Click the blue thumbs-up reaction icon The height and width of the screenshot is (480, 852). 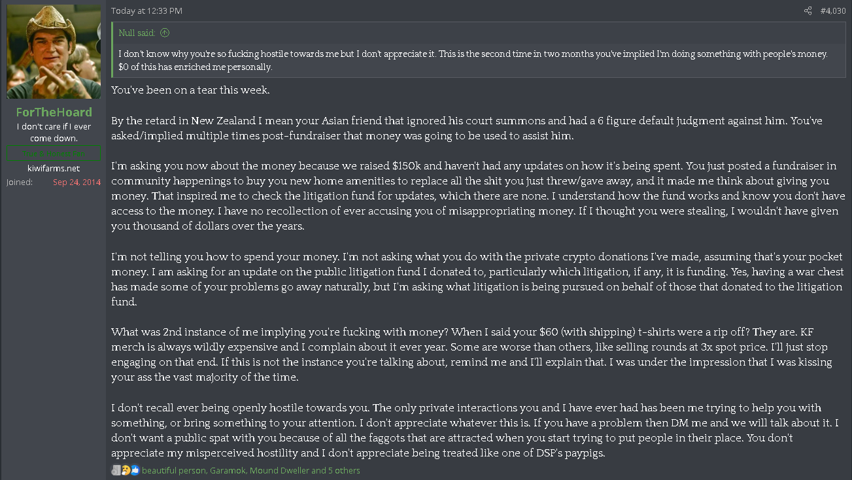point(135,470)
